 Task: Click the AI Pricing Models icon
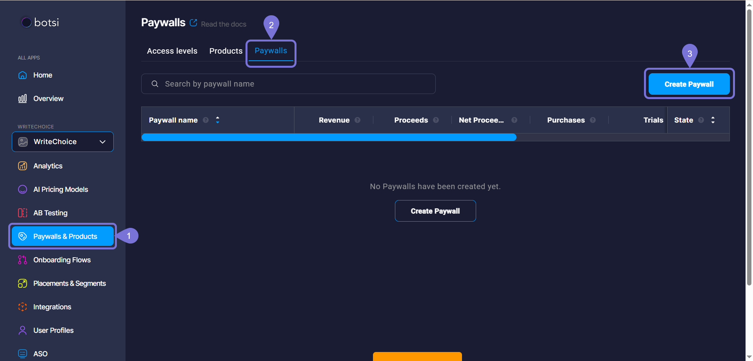[23, 190]
